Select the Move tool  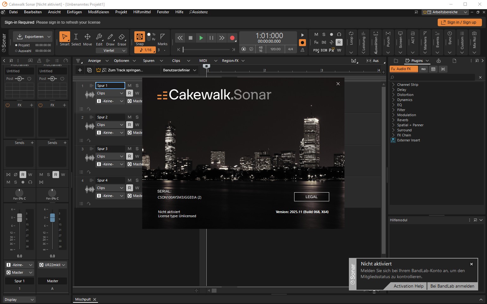tap(88, 37)
